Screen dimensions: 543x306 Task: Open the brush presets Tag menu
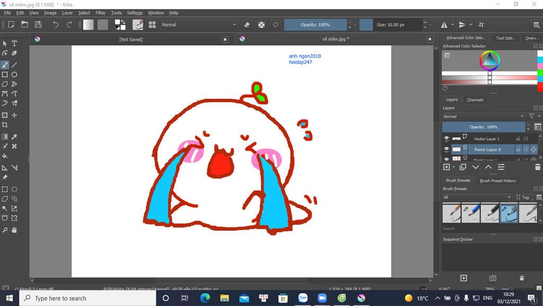click(x=524, y=197)
